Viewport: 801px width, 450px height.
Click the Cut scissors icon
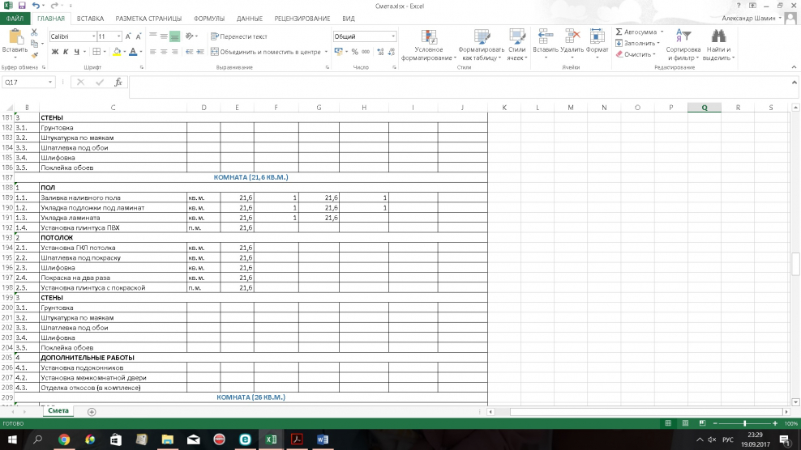click(34, 32)
